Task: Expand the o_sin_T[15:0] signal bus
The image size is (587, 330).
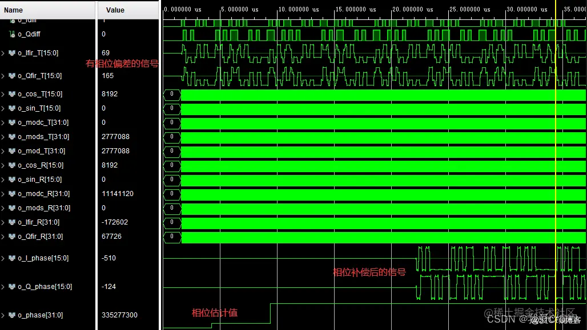Action: point(3,108)
